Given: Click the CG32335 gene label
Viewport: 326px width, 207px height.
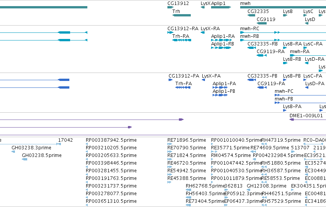Looking at the screenshot, I should tap(258, 11).
